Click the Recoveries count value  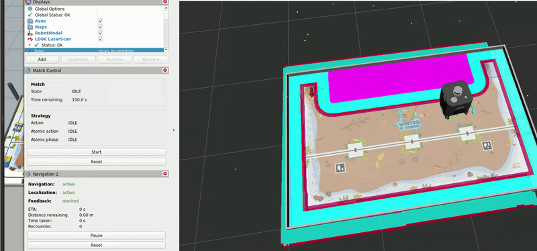pyautogui.click(x=81, y=226)
